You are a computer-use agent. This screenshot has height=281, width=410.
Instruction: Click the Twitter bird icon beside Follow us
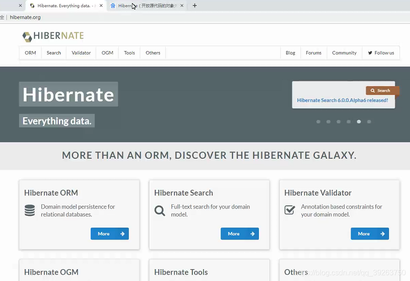coord(371,52)
